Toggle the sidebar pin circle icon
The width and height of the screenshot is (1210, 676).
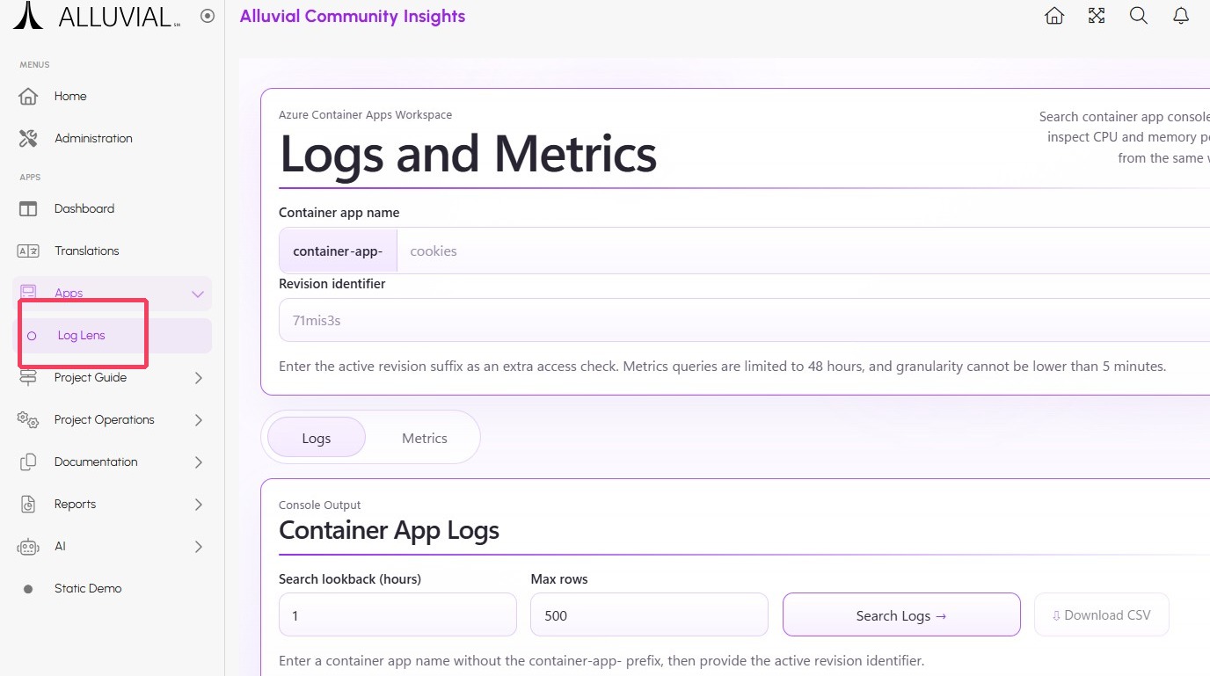[208, 16]
